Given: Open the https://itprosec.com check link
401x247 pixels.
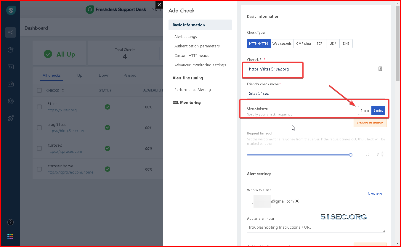Looking at the screenshot, I should pos(65,151).
